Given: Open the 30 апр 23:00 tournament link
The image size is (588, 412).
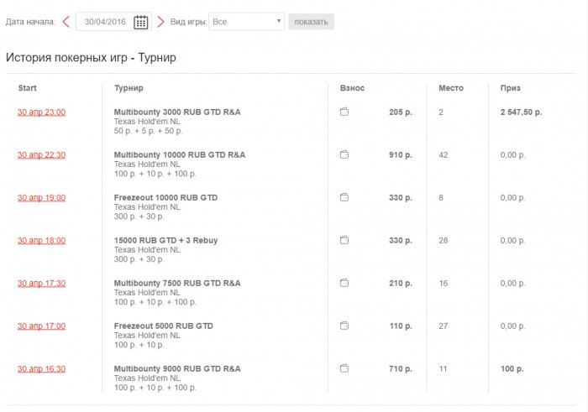Looking at the screenshot, I should click(41, 112).
